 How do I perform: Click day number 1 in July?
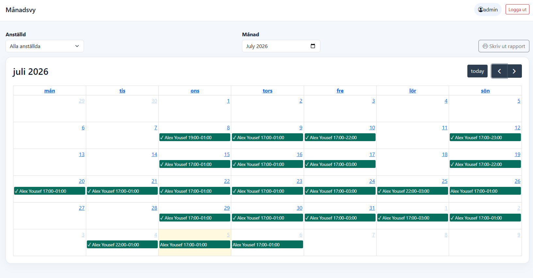[x=228, y=101]
